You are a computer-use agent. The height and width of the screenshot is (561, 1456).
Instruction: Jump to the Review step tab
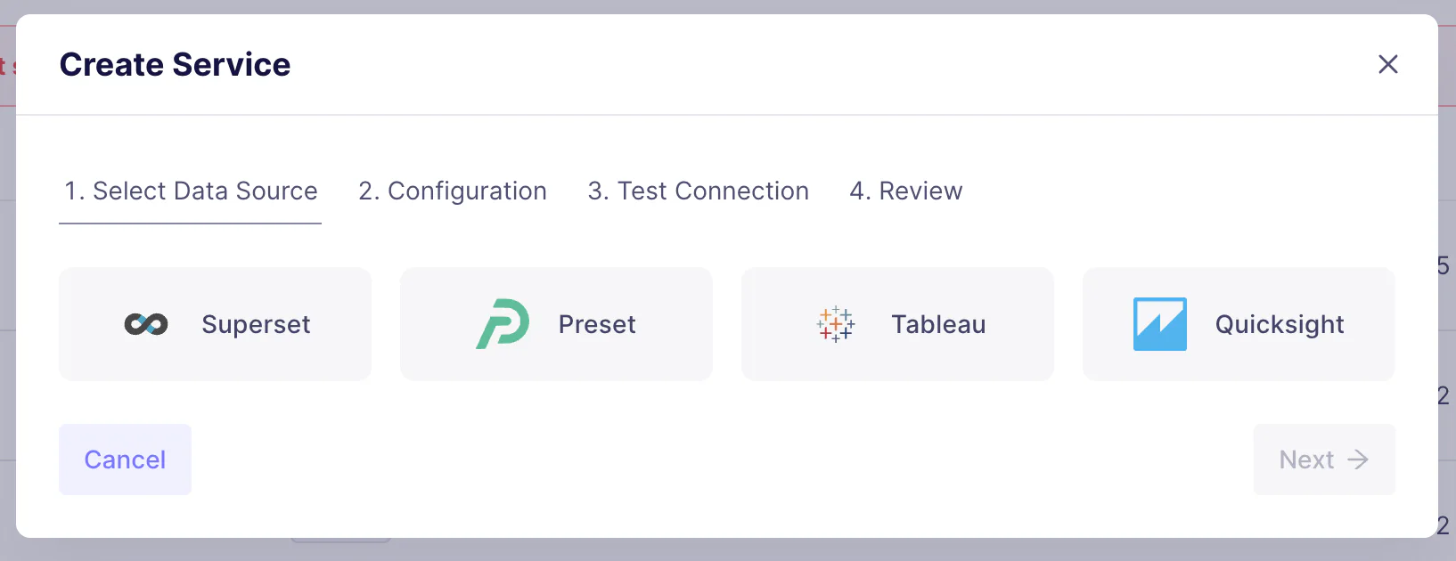[905, 191]
